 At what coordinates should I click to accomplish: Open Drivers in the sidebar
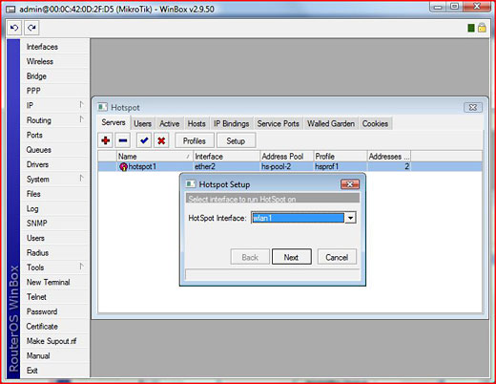37,164
